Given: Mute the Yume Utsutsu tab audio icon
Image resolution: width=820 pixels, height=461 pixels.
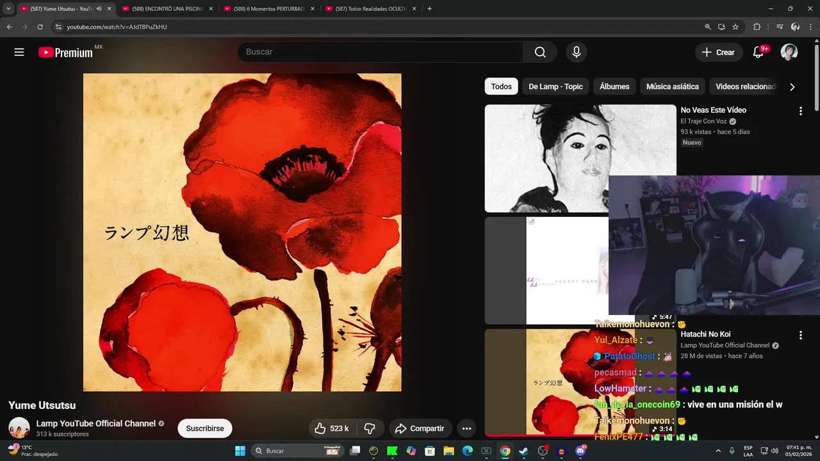Looking at the screenshot, I should (99, 9).
